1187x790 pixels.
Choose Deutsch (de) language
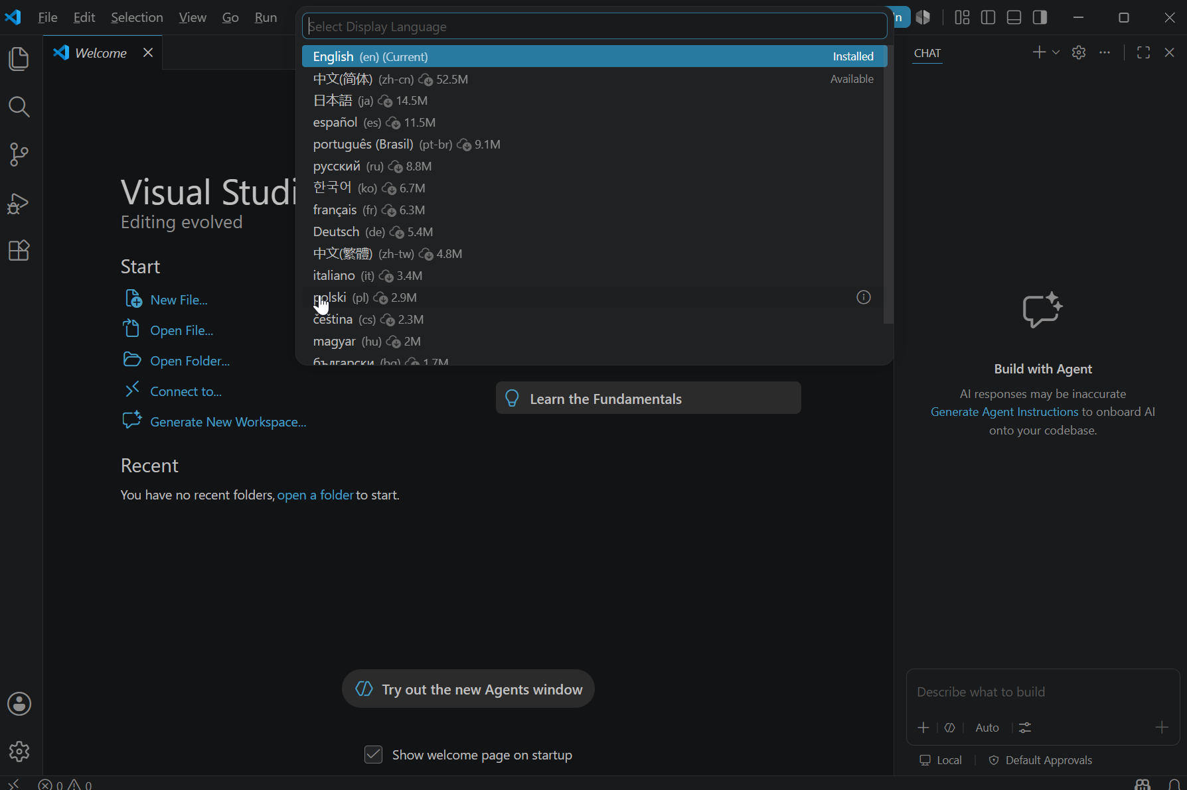[x=595, y=232]
